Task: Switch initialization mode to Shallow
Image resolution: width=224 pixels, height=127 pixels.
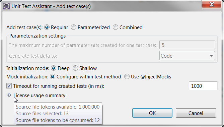Action: [75, 68]
